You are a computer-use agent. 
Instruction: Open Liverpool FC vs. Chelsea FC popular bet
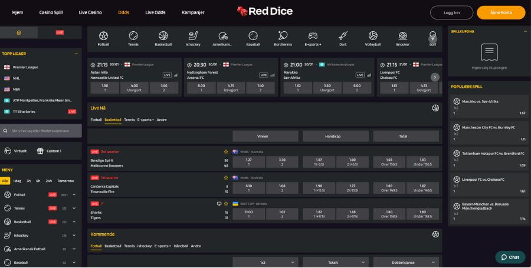click(489, 186)
